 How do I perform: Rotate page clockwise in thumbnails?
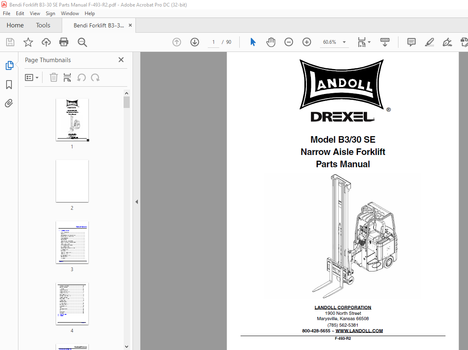coord(95,78)
